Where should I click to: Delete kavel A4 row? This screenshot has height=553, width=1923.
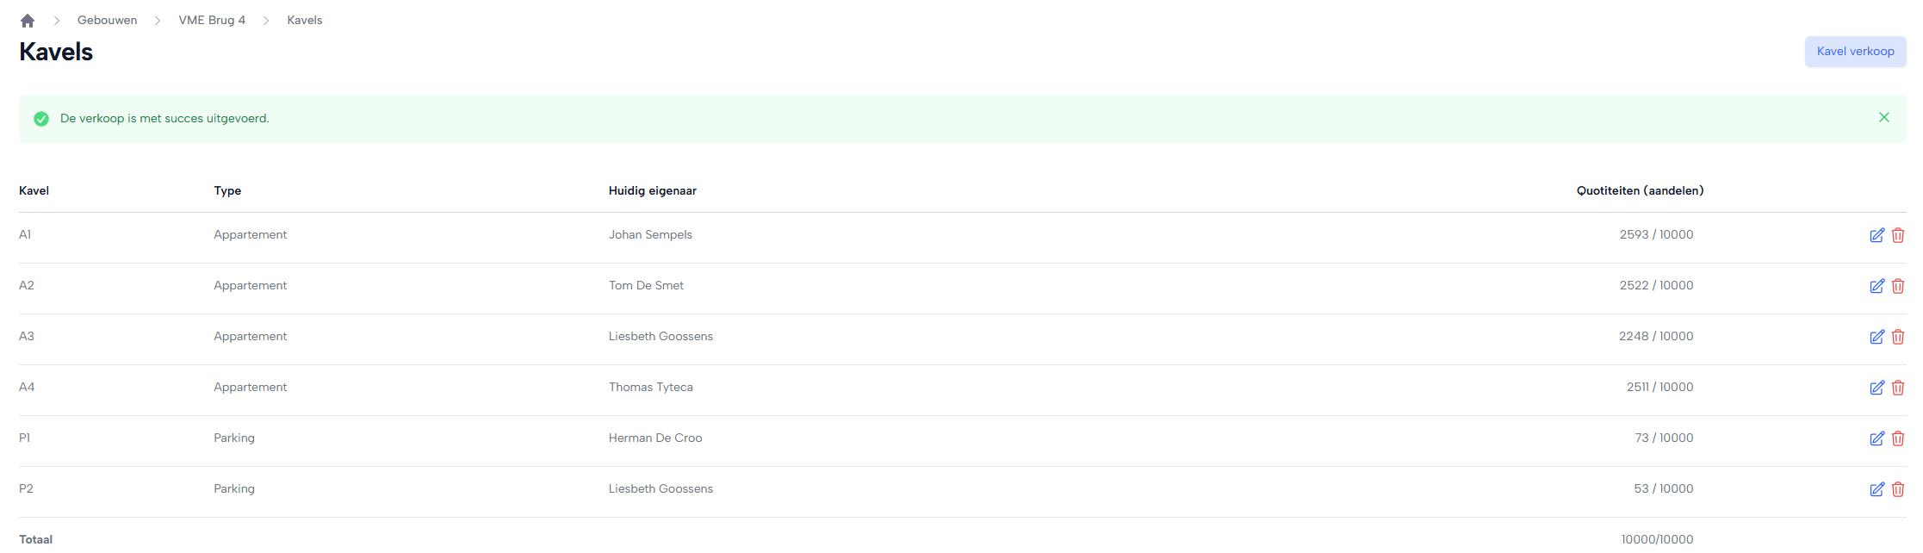[x=1897, y=388]
